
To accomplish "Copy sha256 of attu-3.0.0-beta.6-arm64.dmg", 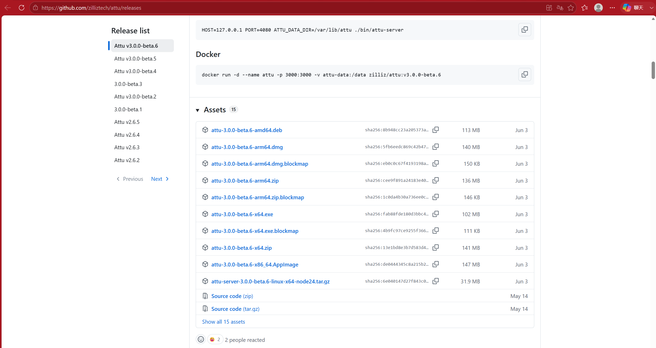I will pos(436,147).
